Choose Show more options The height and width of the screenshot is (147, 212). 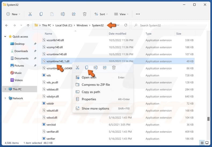(x=103, y=108)
